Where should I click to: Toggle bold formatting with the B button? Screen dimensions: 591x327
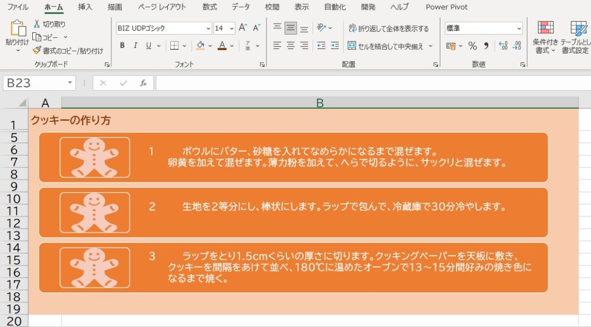point(122,46)
